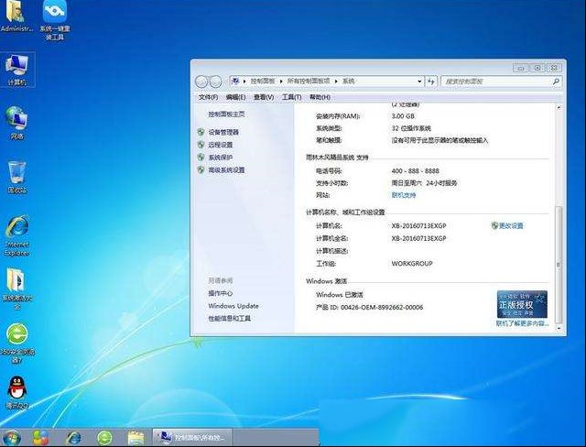Expand the arrow before the 控制面板 breadcrumb
Image resolution: width=586 pixels, height=447 pixels.
(244, 82)
